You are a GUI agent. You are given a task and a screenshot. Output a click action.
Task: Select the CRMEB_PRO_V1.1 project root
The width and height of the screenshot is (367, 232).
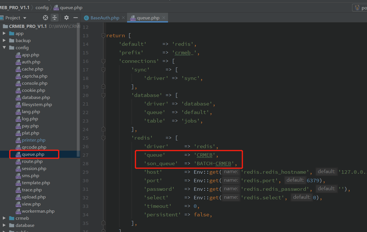[28, 26]
